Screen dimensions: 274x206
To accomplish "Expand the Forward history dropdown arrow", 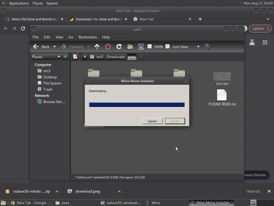I will click(88, 47).
